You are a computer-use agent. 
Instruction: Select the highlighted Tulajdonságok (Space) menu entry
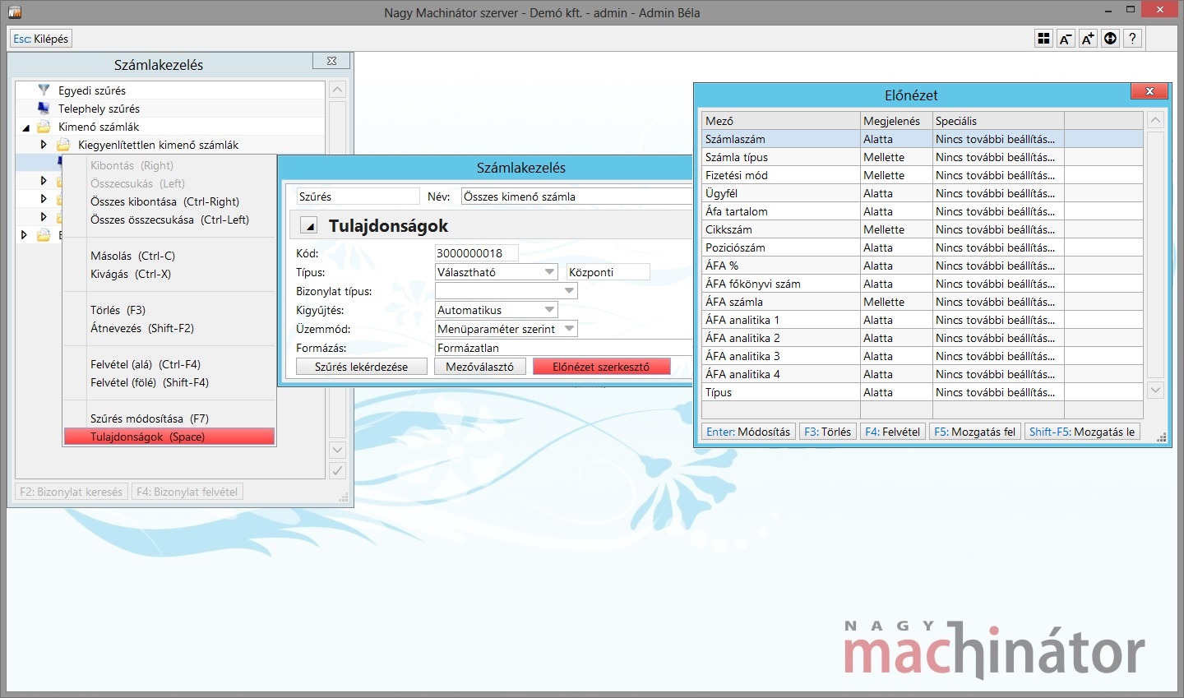169,437
